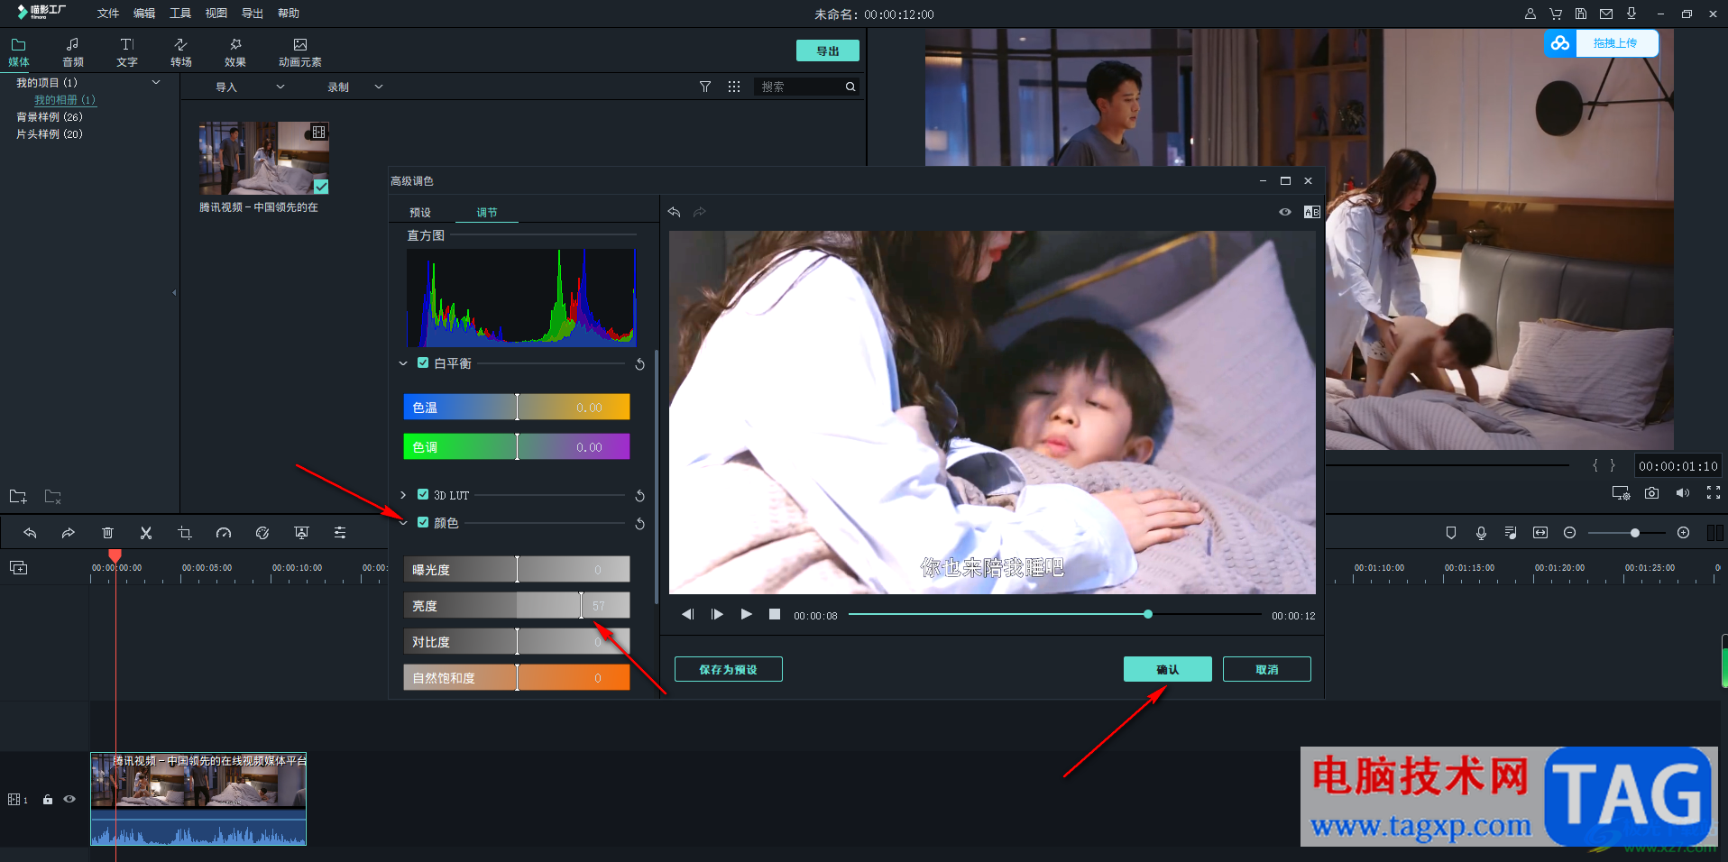
Task: Click 保存为预设 button
Action: click(x=729, y=669)
